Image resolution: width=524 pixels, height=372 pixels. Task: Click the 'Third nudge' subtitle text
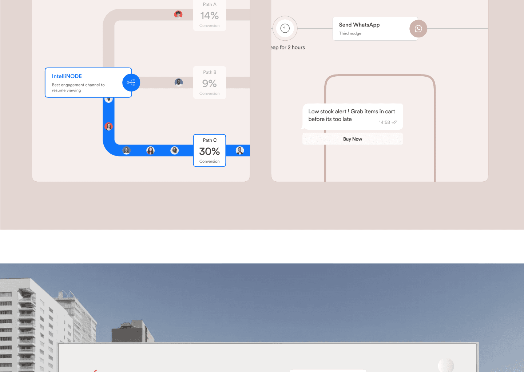coord(350,33)
